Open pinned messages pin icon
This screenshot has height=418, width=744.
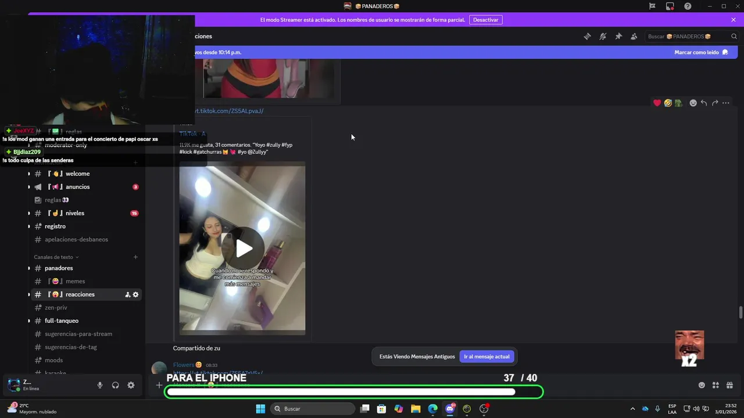pyautogui.click(x=618, y=36)
